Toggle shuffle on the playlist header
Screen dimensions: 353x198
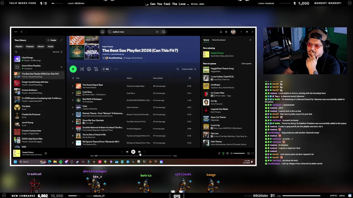coord(82,69)
